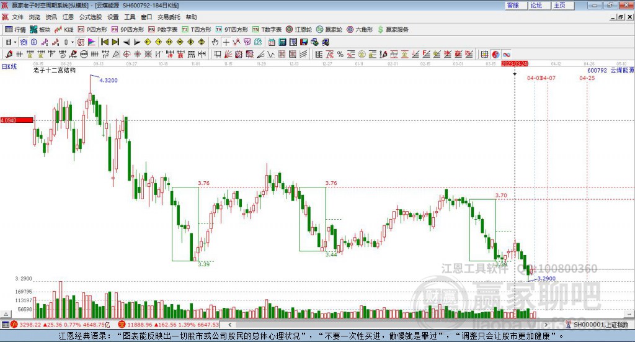Open the 板块 sector view

click(x=40, y=30)
